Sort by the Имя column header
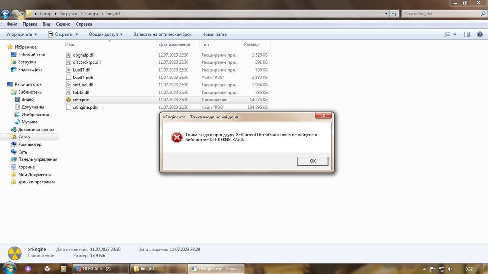Screen dimensions: 488x274 point(70,44)
